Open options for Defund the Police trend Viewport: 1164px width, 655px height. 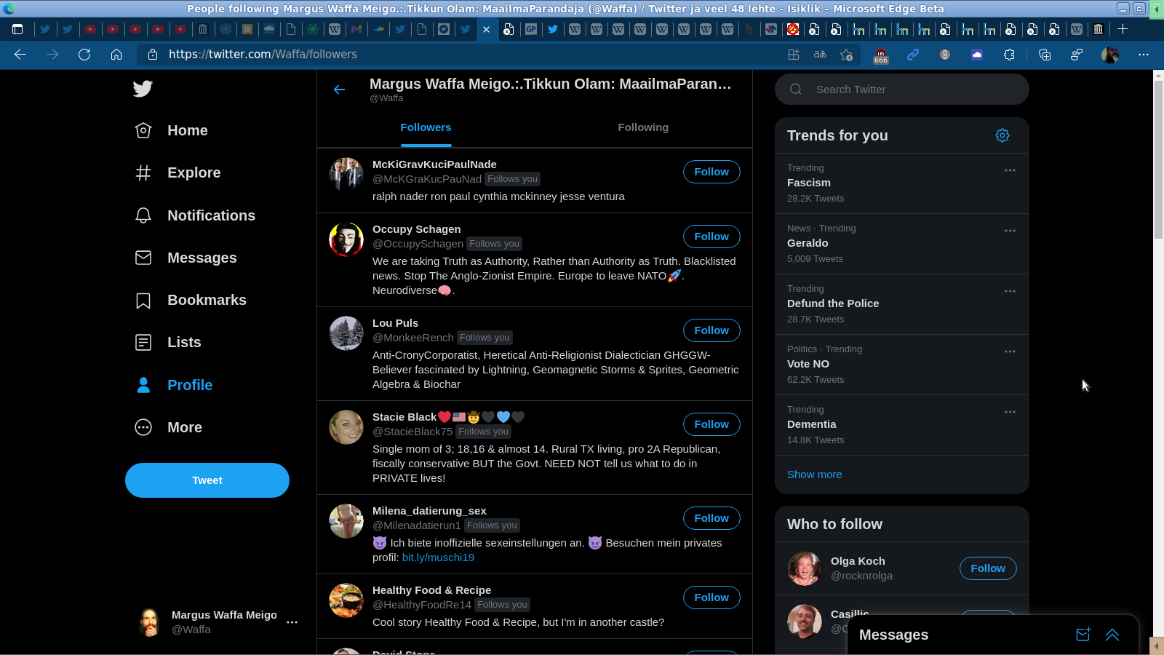[1010, 291]
